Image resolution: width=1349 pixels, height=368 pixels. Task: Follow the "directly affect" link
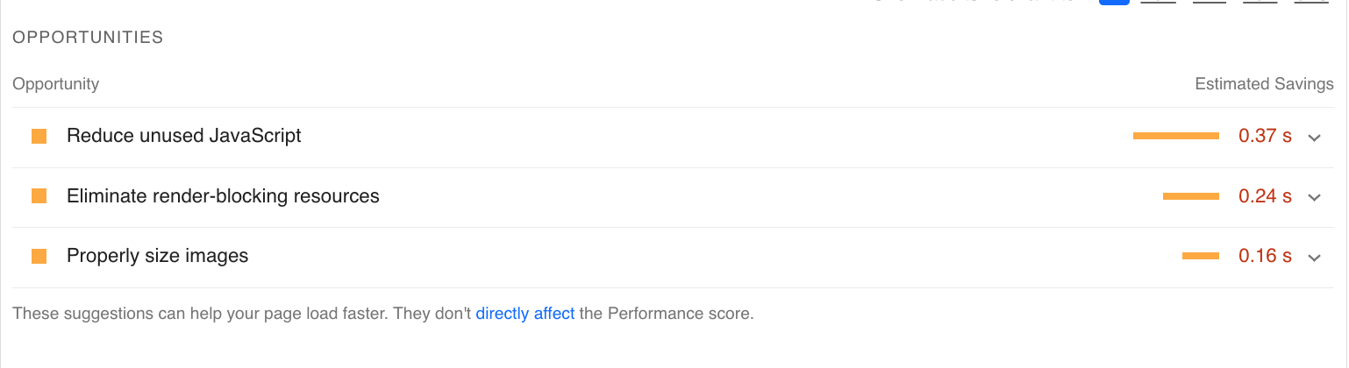[525, 314]
